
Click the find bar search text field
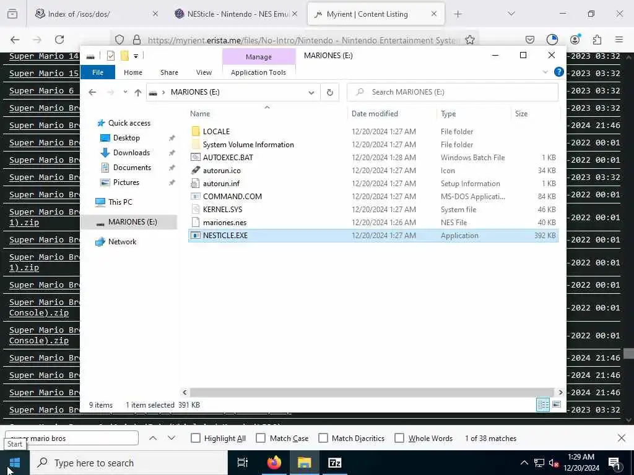tap(72, 439)
